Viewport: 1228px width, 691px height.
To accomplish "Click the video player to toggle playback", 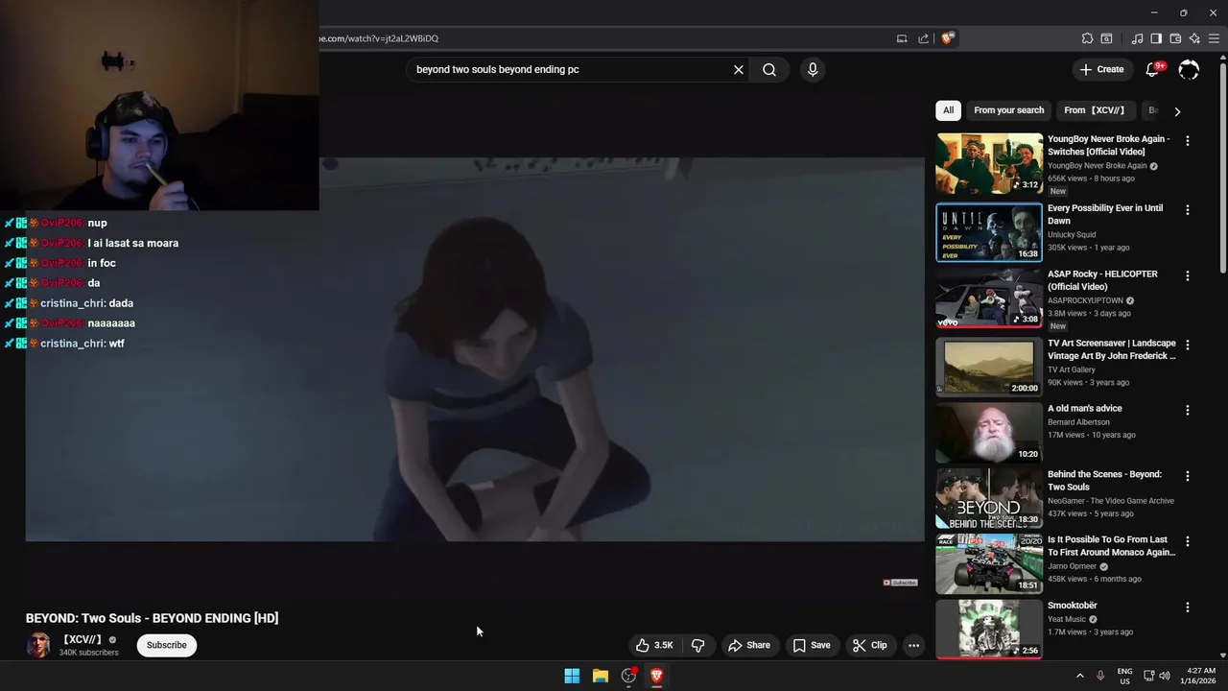I will (x=475, y=350).
